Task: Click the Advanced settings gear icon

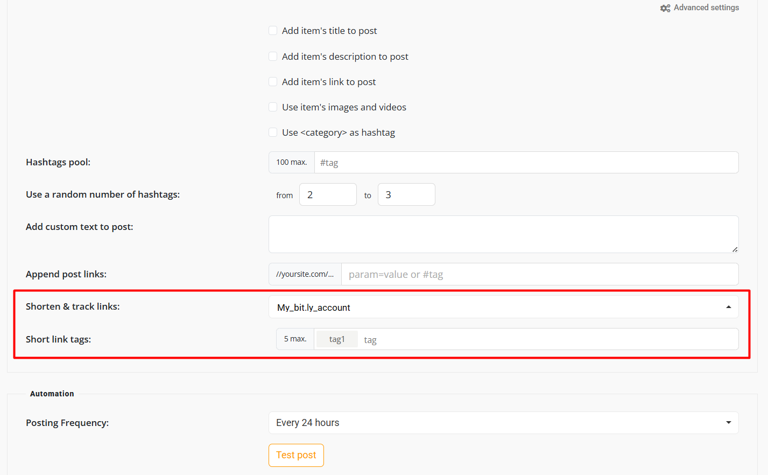Action: coord(665,8)
